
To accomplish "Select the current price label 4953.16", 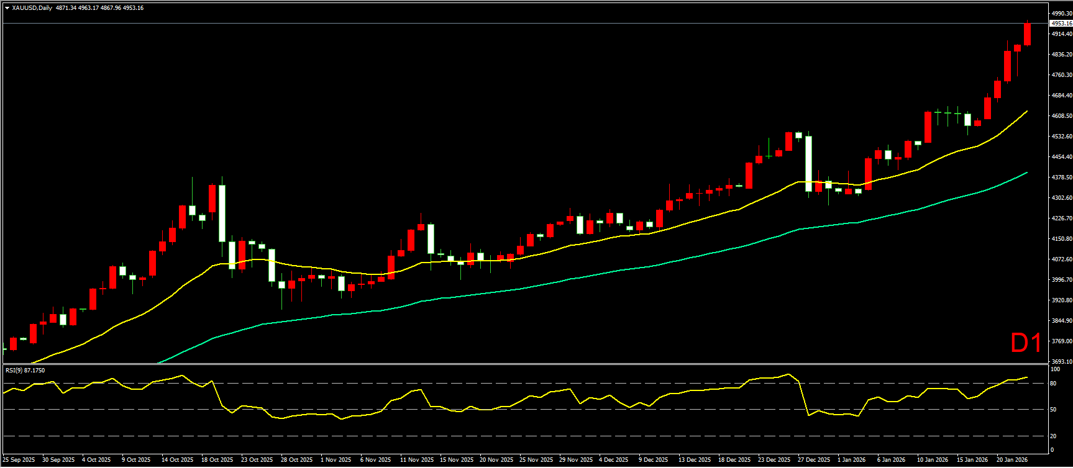I will [1061, 24].
